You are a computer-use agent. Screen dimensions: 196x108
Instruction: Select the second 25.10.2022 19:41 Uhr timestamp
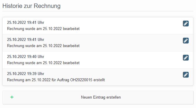coord(26,39)
